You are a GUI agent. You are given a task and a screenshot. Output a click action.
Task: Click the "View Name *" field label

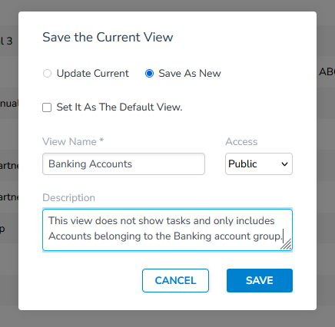(x=73, y=141)
